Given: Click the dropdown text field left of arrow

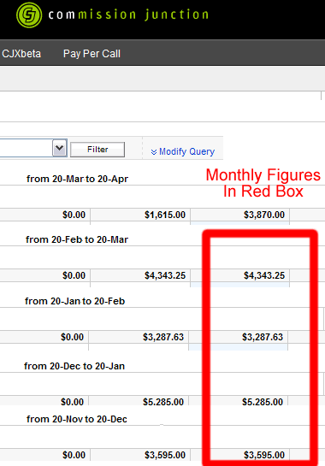Looking at the screenshot, I should (27, 148).
